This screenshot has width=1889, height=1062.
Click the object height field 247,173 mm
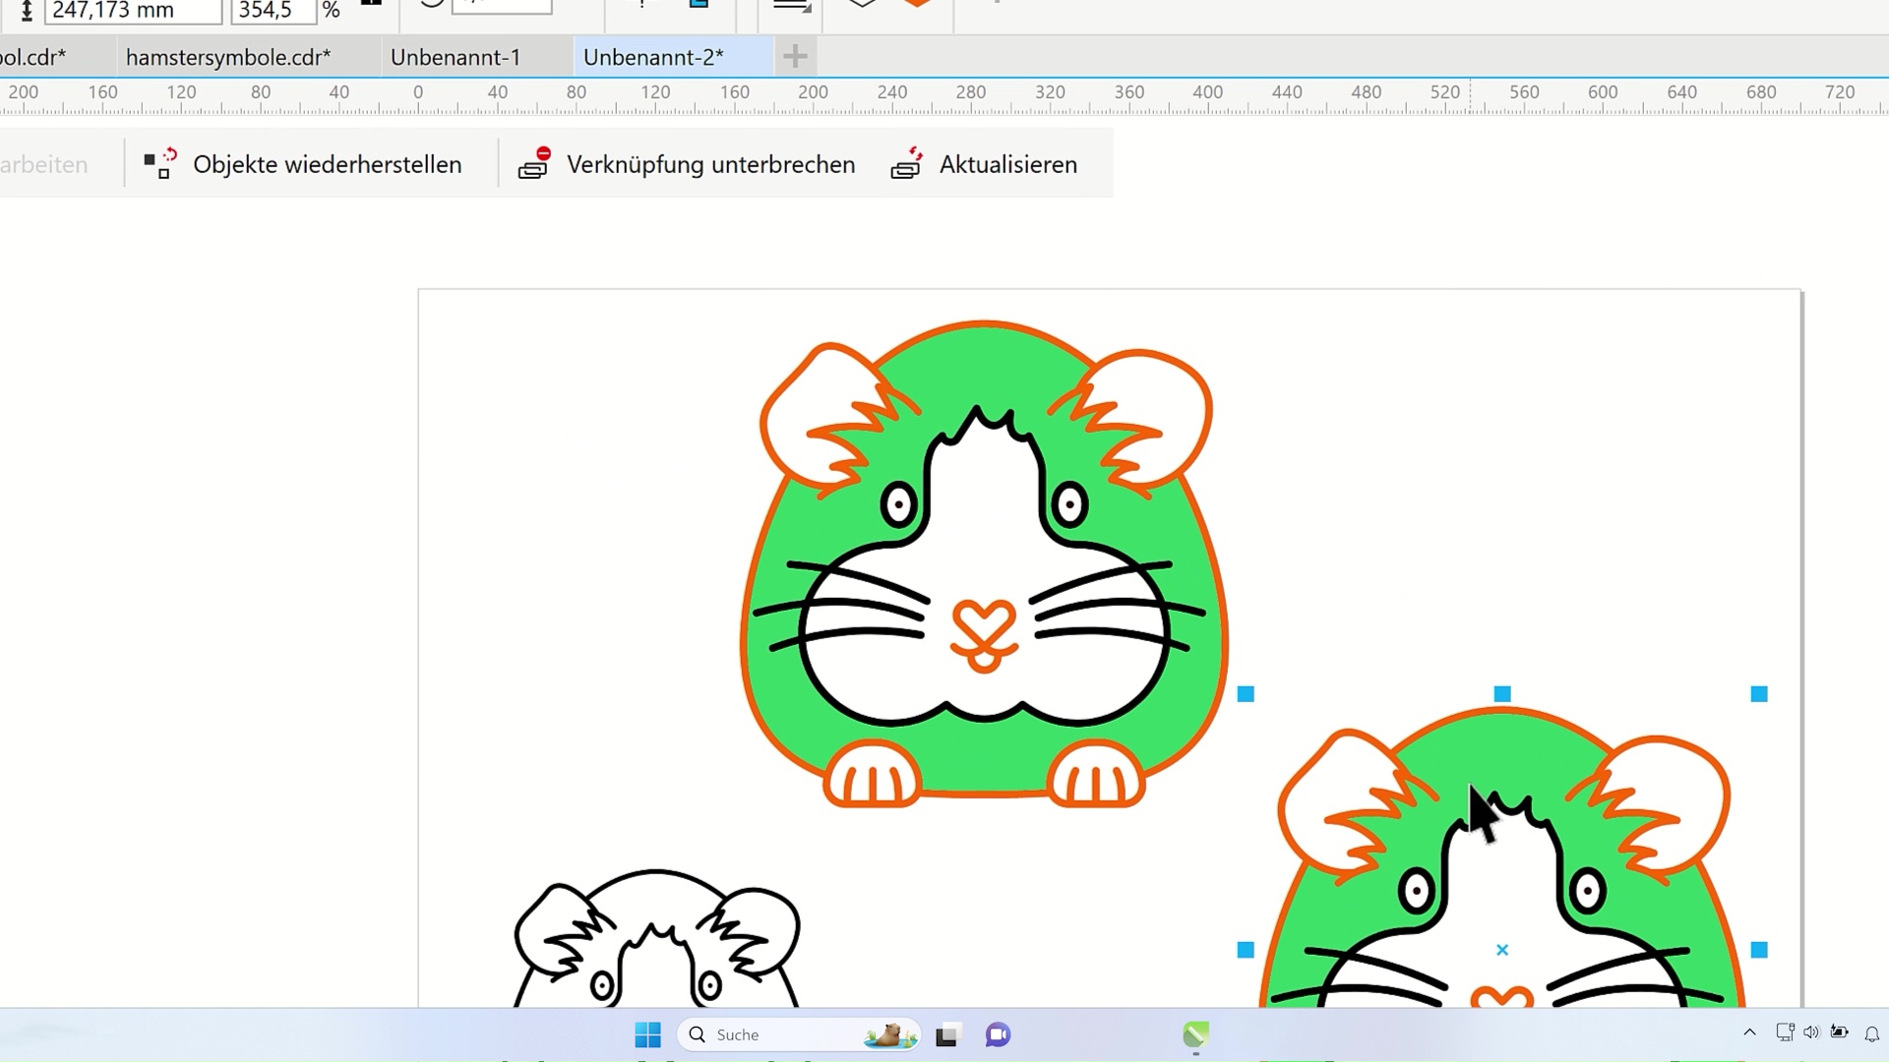pos(132,11)
